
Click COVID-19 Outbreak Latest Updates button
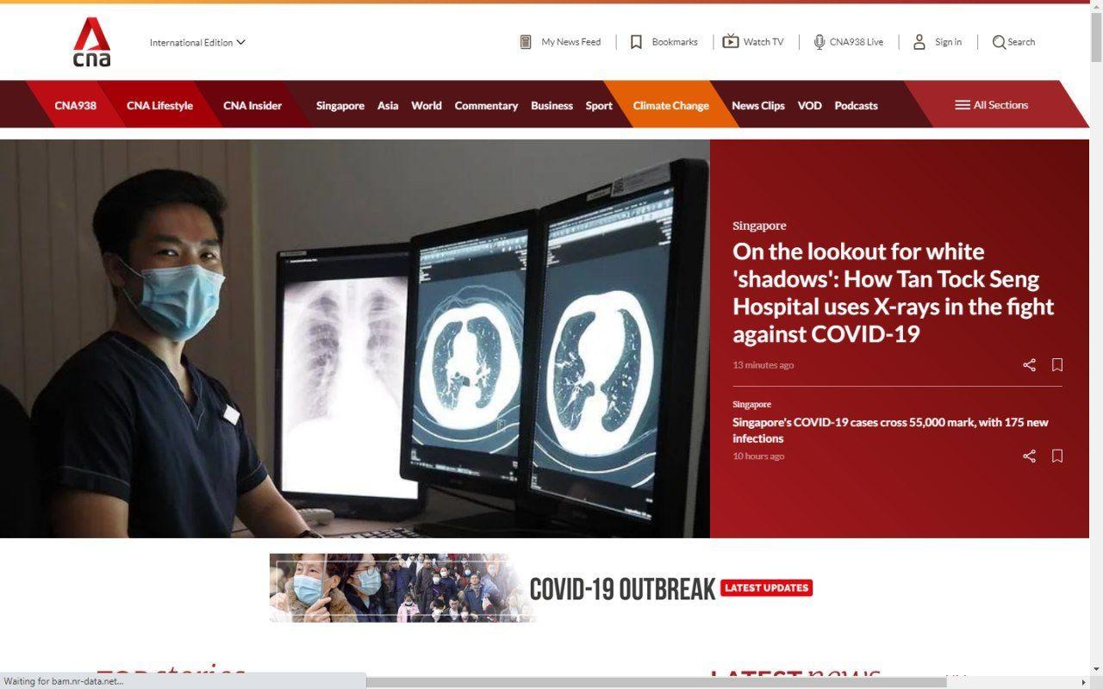tap(766, 588)
